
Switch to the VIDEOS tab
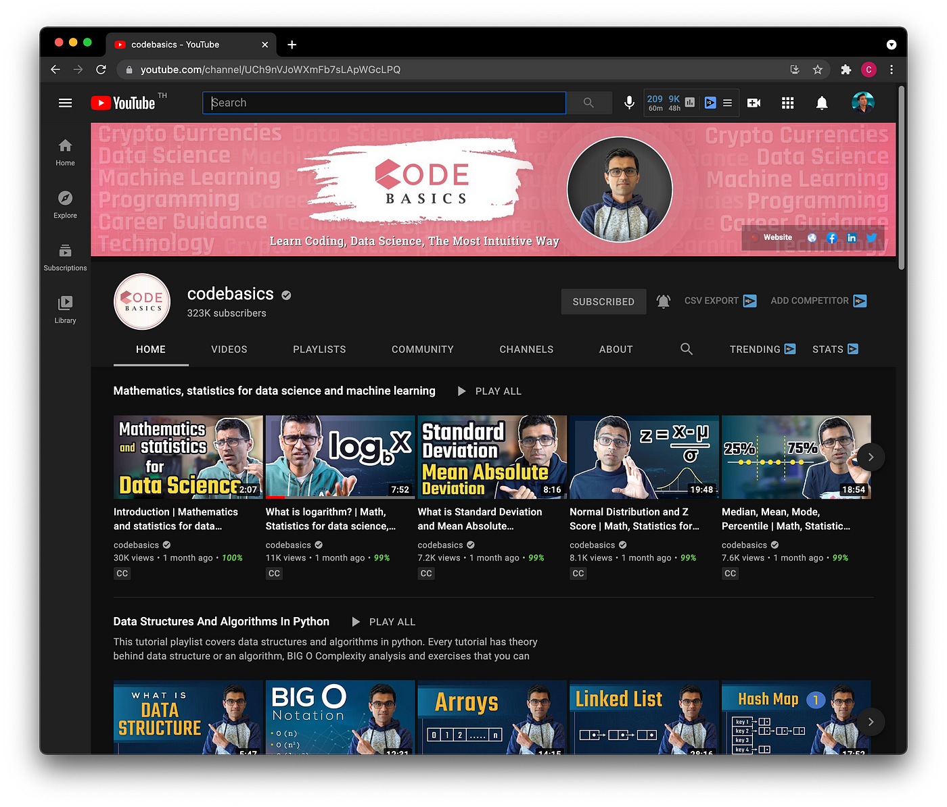point(229,349)
